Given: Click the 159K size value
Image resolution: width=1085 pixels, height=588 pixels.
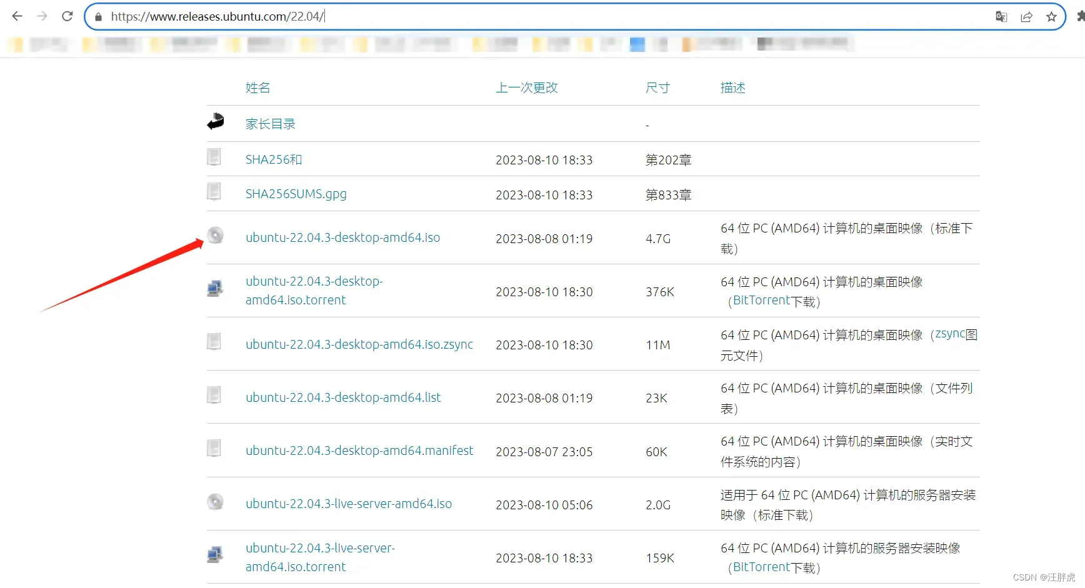Looking at the screenshot, I should [x=660, y=558].
